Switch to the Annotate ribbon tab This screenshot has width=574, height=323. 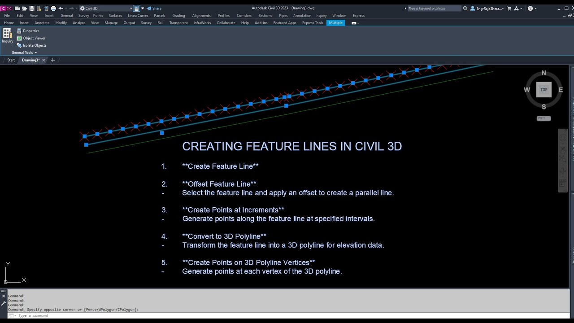pos(42,23)
